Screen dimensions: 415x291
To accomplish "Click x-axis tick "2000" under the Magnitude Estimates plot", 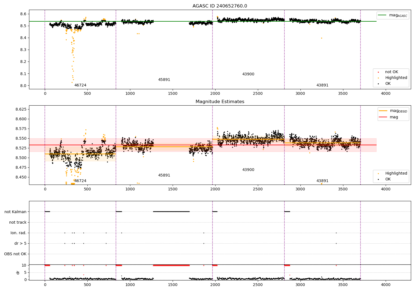I will 215,189.
